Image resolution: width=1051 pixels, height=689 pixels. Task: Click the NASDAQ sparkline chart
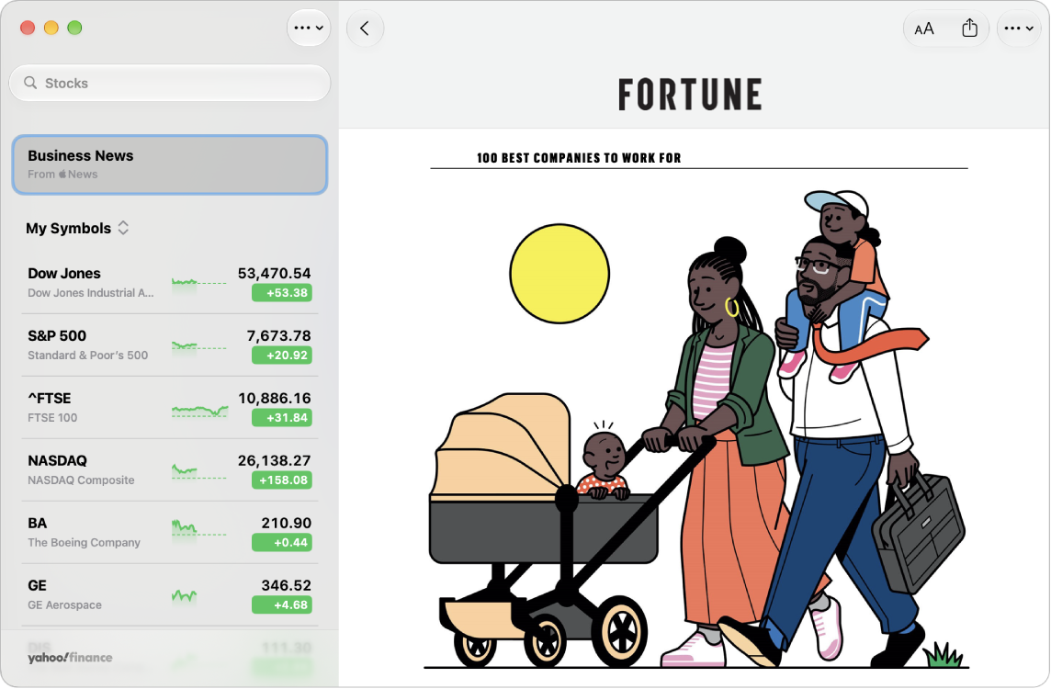coord(199,471)
